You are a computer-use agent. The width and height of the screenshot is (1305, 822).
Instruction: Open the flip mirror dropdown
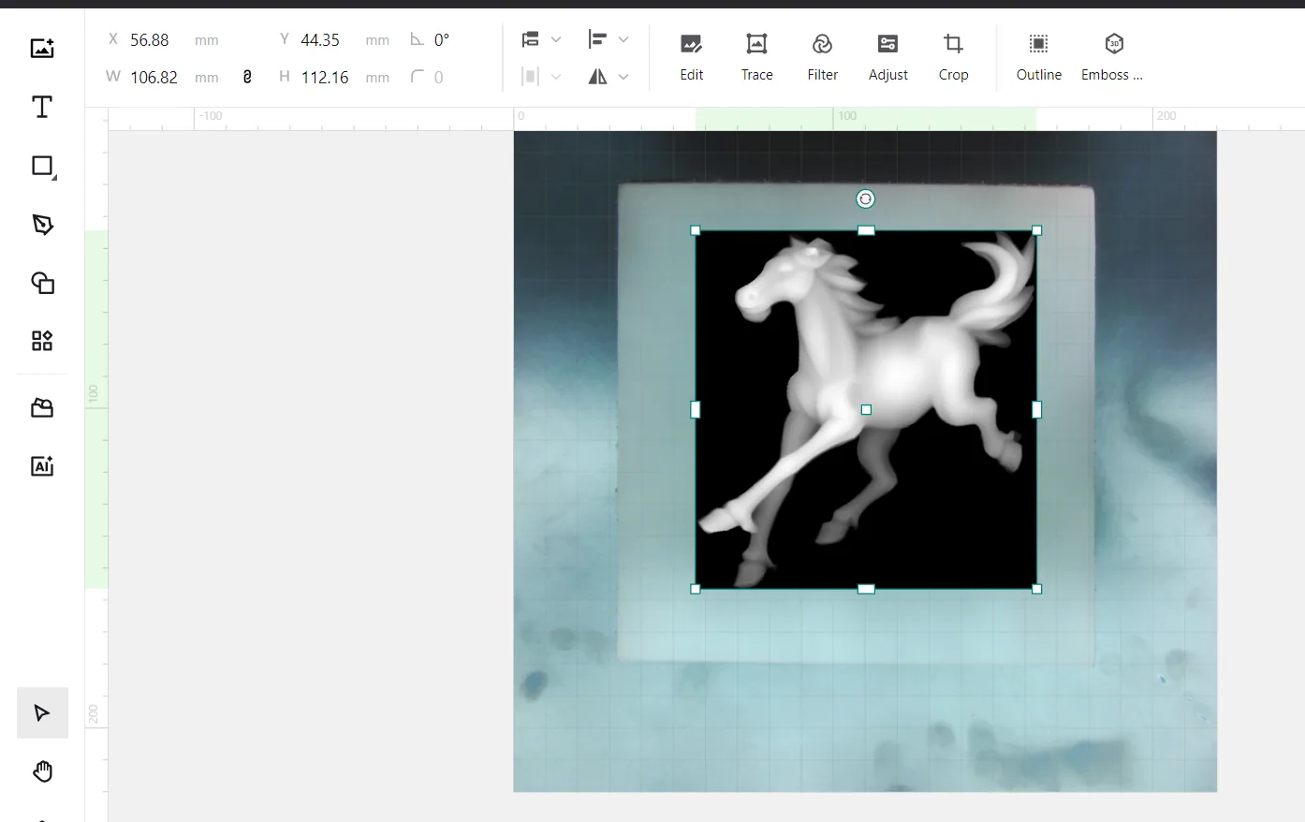click(608, 77)
